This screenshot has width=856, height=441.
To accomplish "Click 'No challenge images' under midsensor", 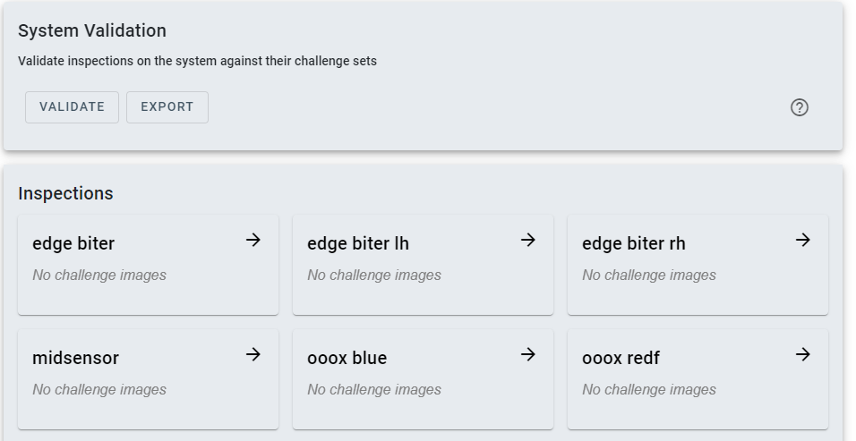I will coord(99,389).
